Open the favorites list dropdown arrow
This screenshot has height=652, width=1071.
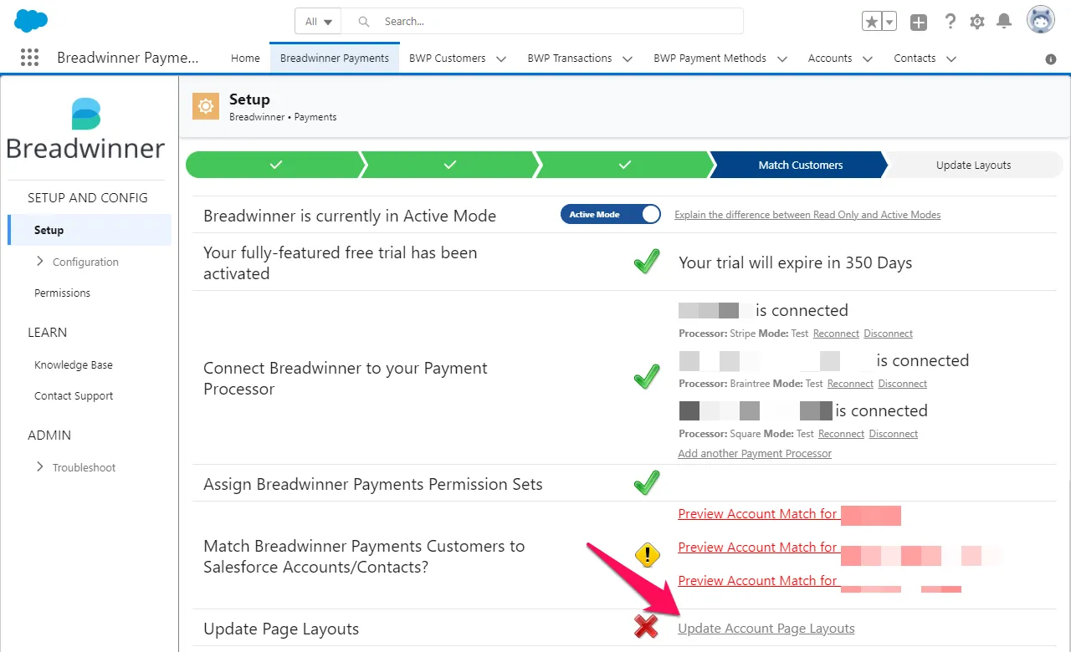pos(889,22)
